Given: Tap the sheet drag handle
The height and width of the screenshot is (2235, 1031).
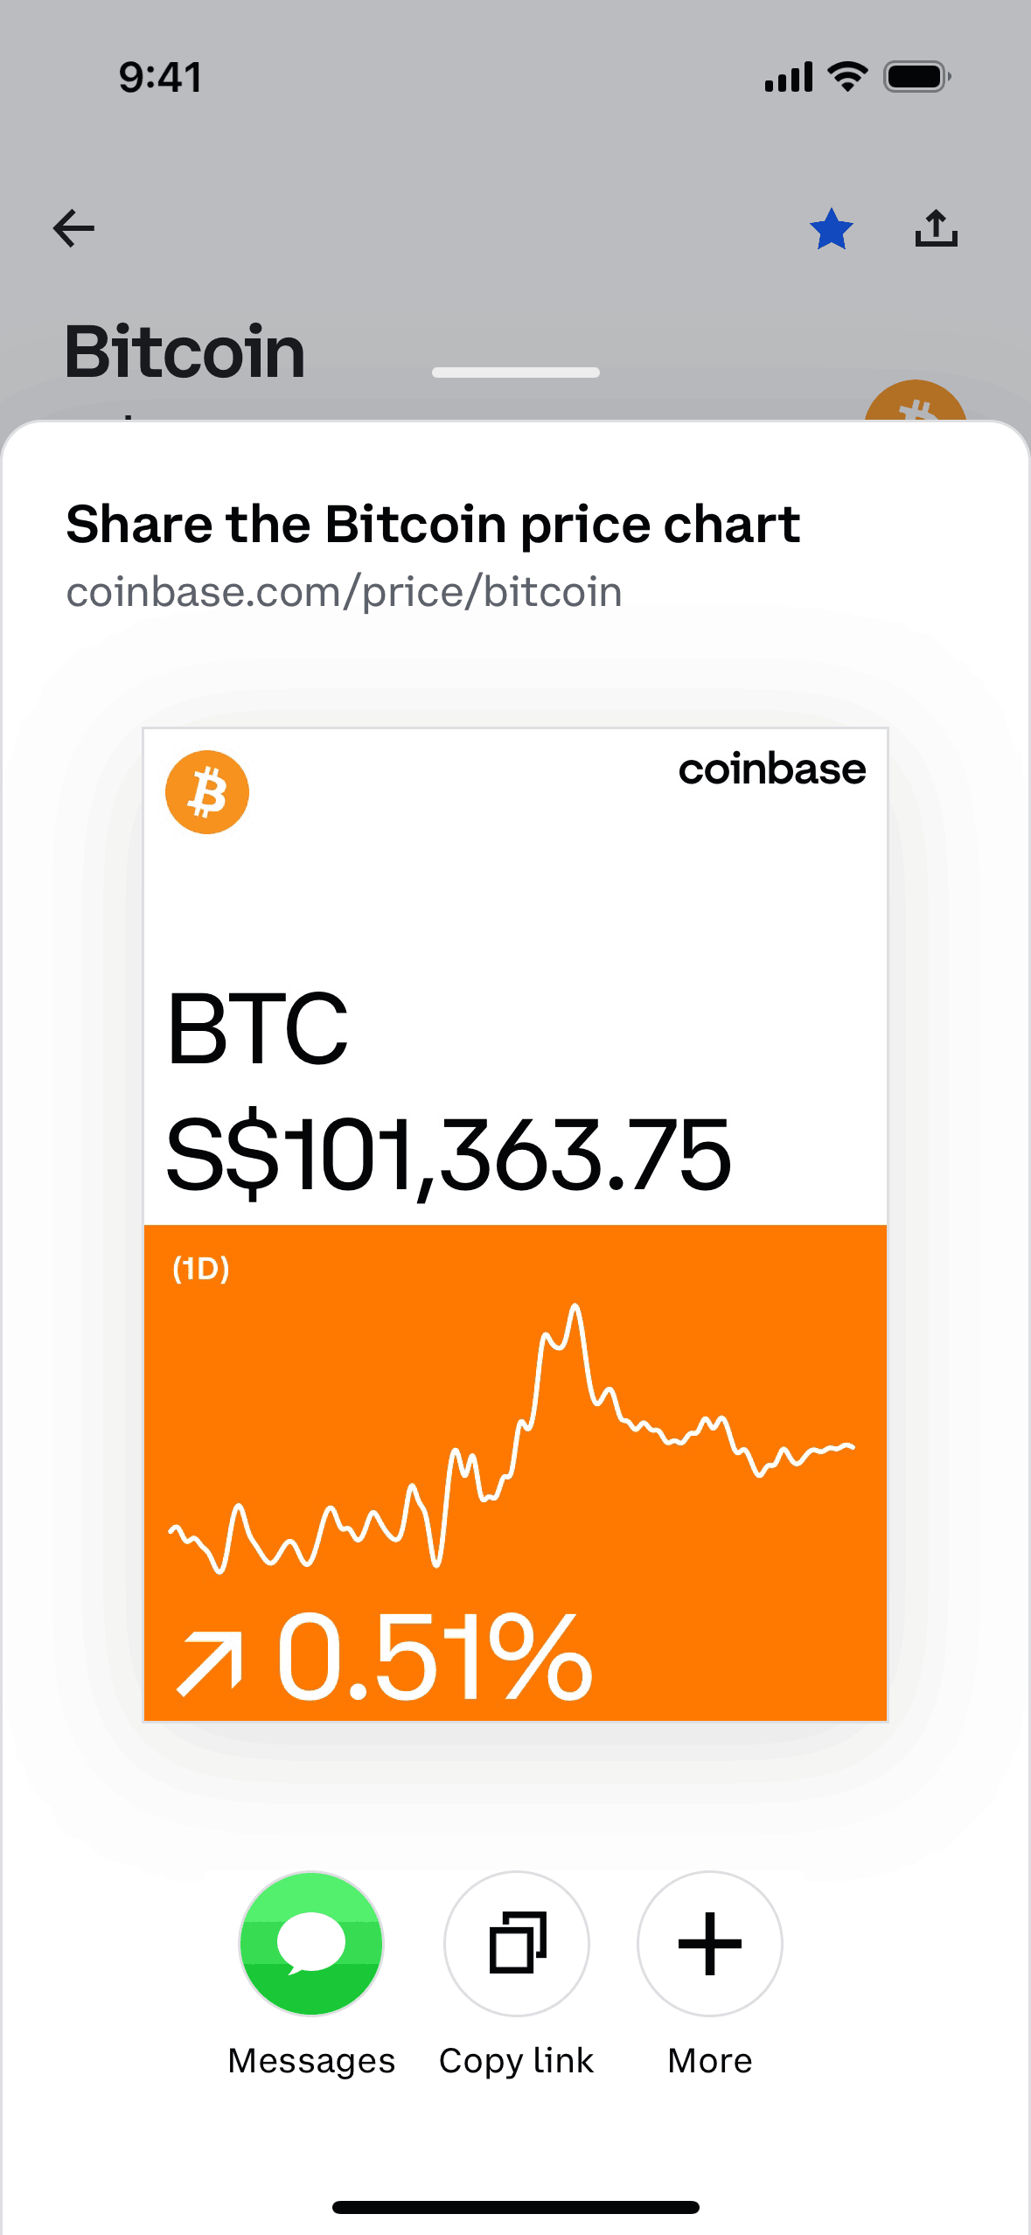Looking at the screenshot, I should click(516, 372).
